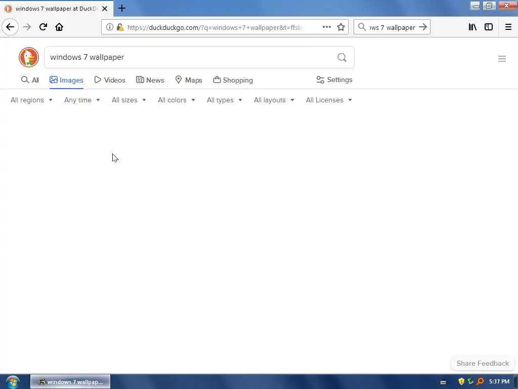Select the Images tab
518x389 pixels.
point(66,80)
